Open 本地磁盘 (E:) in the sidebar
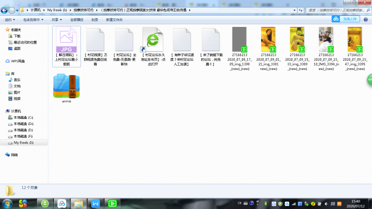The width and height of the screenshot is (372, 209). pyautogui.click(x=23, y=130)
